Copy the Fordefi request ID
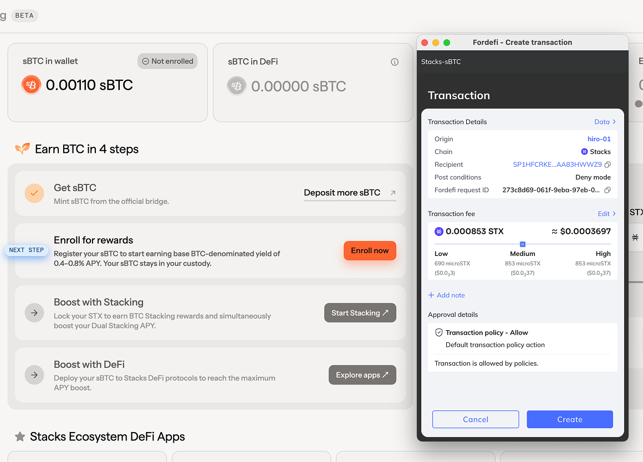This screenshot has height=462, width=643. [x=608, y=190]
